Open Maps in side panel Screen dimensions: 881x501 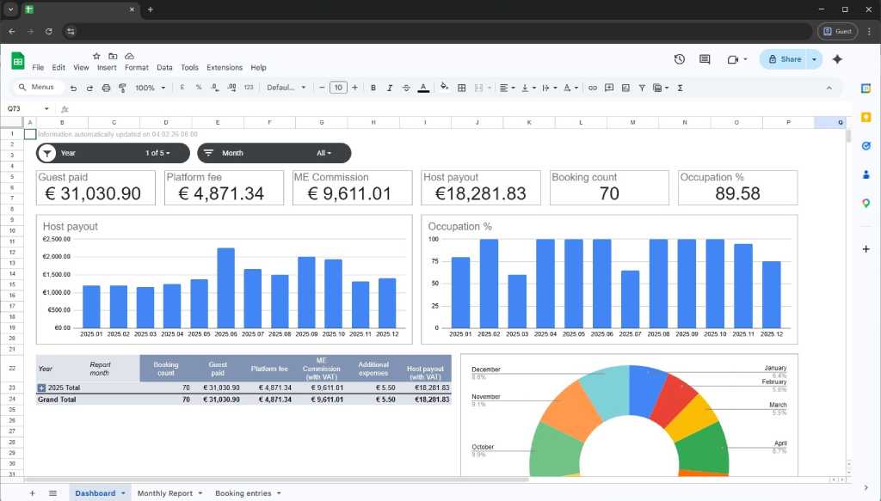tap(866, 203)
